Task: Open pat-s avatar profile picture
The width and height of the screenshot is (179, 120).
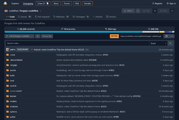Action: (8, 50)
